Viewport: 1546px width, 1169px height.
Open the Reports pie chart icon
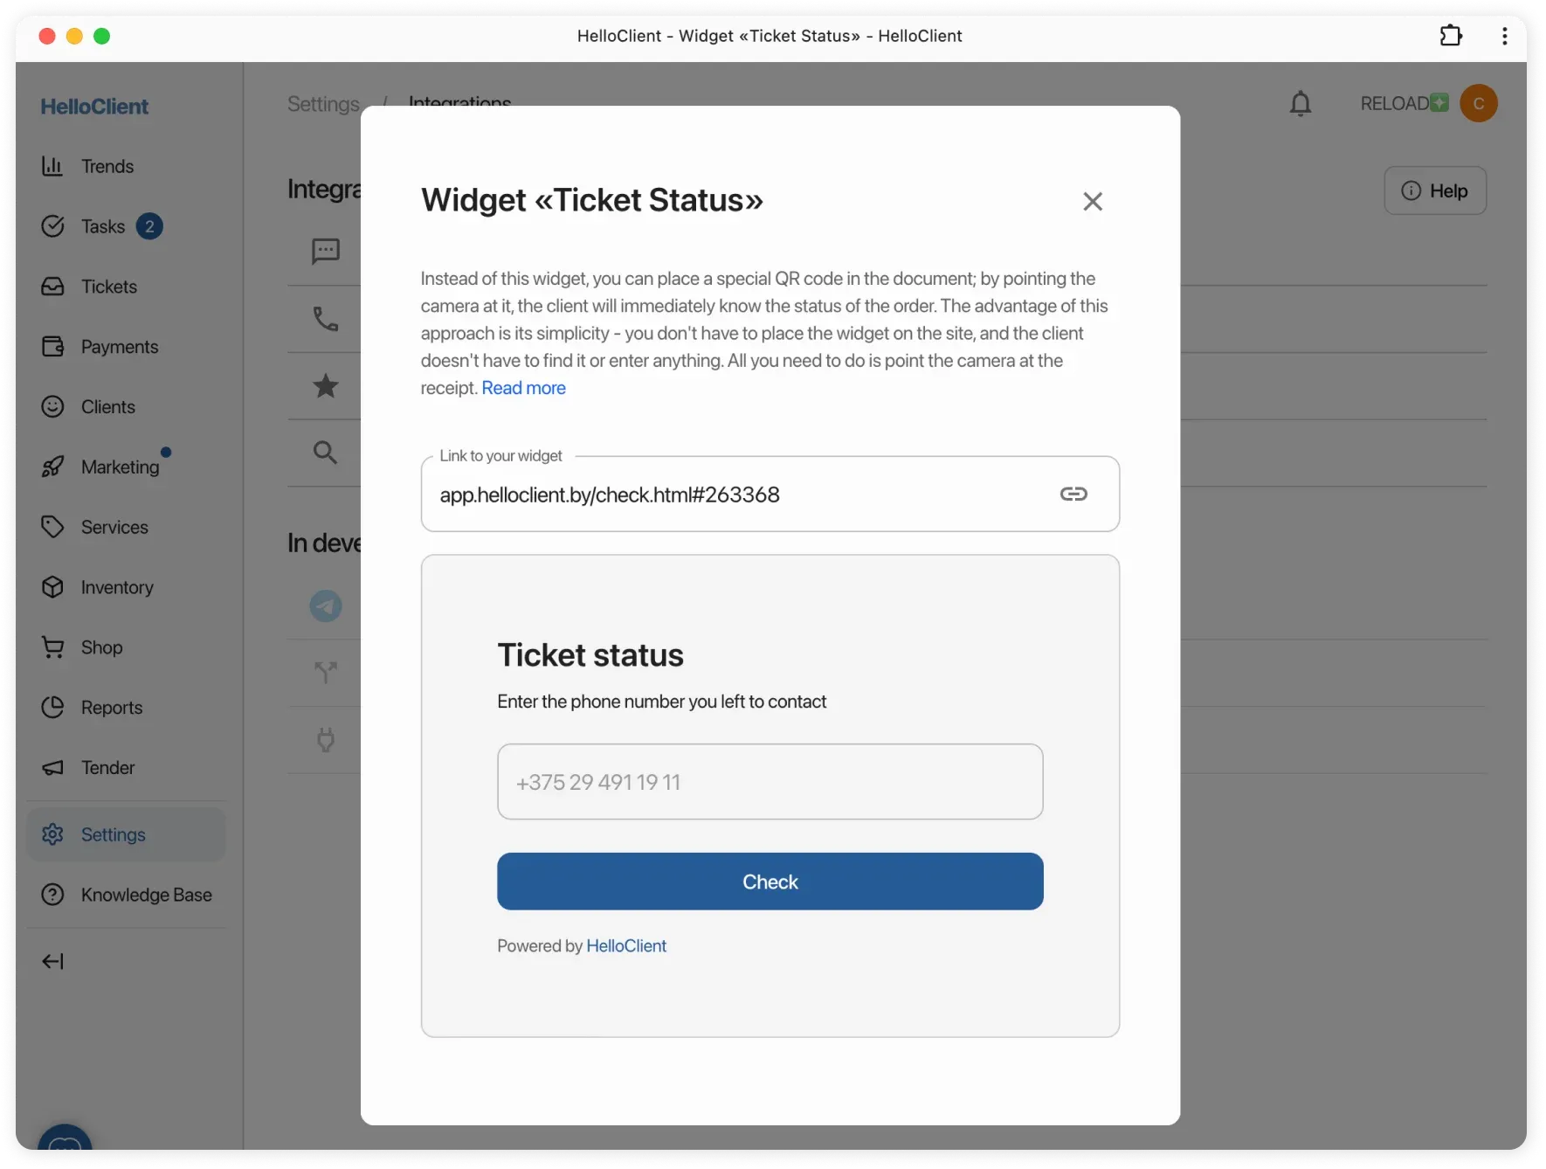pyautogui.click(x=53, y=708)
